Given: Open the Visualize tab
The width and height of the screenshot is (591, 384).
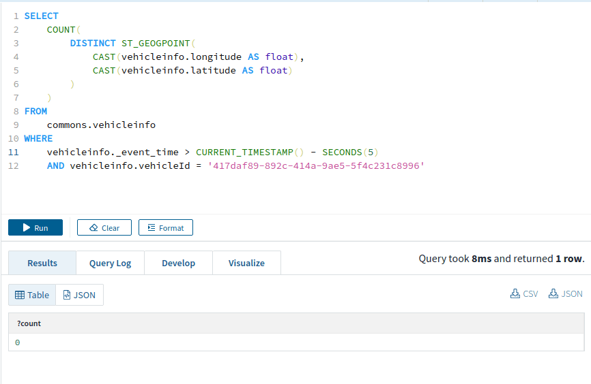Looking at the screenshot, I should [246, 263].
